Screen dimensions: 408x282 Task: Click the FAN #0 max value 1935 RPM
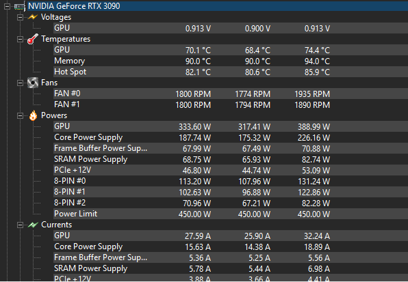(x=312, y=94)
